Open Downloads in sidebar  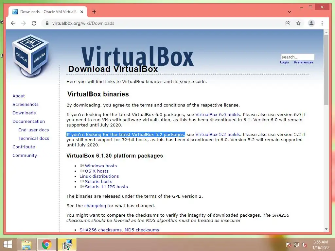(24, 113)
